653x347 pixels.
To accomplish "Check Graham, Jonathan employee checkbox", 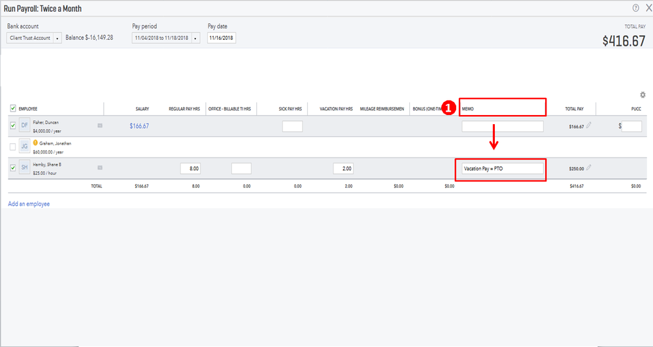I will pos(13,146).
